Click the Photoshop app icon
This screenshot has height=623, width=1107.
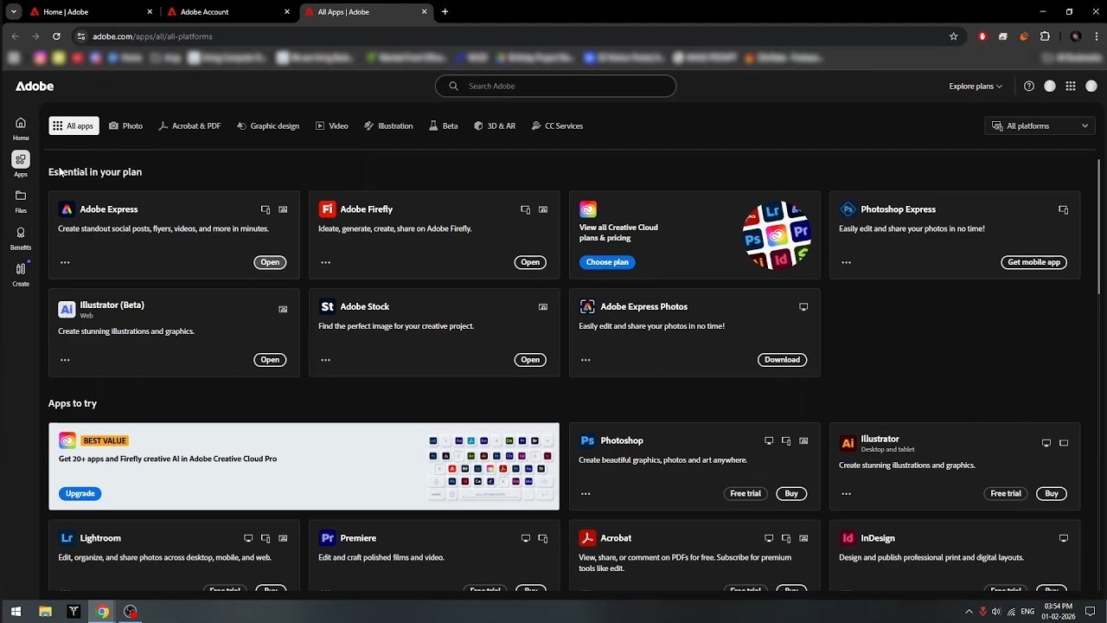(x=587, y=440)
